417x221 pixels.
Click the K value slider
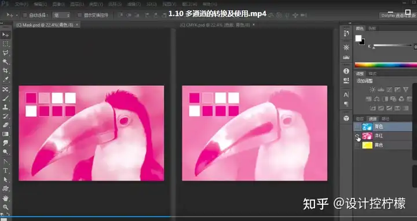[393, 45]
